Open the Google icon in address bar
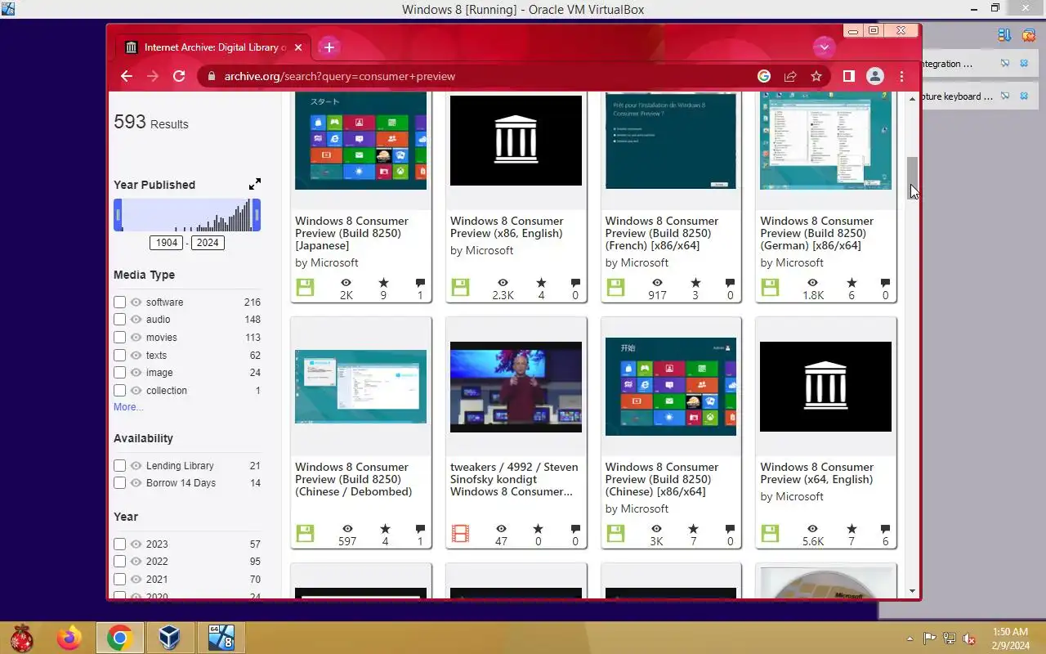The image size is (1046, 654). click(764, 76)
